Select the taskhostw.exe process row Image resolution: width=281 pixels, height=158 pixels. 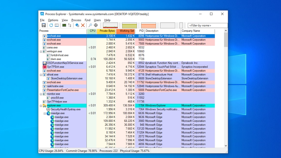[x=127, y=86]
